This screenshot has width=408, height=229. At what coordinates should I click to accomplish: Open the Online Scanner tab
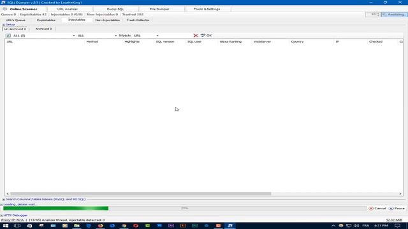pos(24,9)
